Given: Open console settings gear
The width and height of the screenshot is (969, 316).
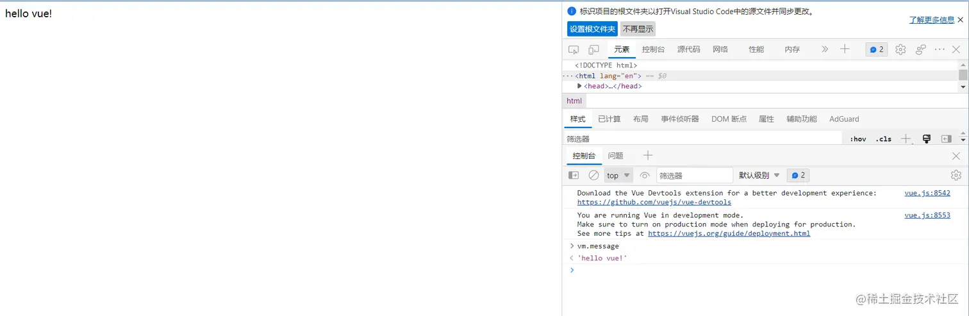Looking at the screenshot, I should pyautogui.click(x=956, y=175).
